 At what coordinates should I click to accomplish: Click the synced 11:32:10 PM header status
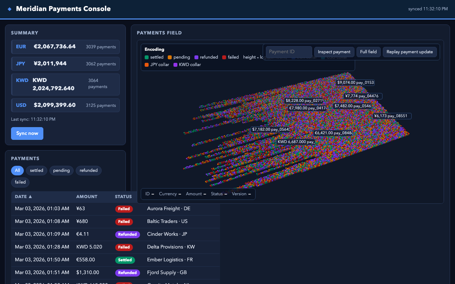[428, 9]
